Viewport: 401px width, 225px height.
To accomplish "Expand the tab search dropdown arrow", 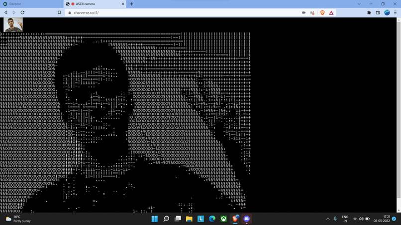I will [359, 4].
